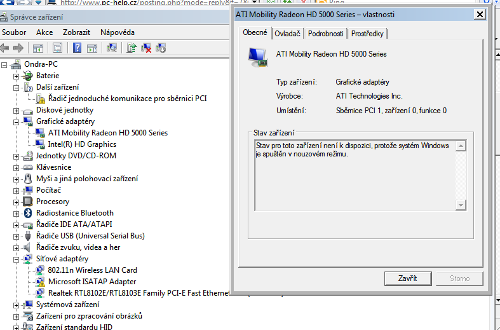Viewport: 500px width, 330px height.
Task: Expand the Procesory tree node
Action: [17, 202]
